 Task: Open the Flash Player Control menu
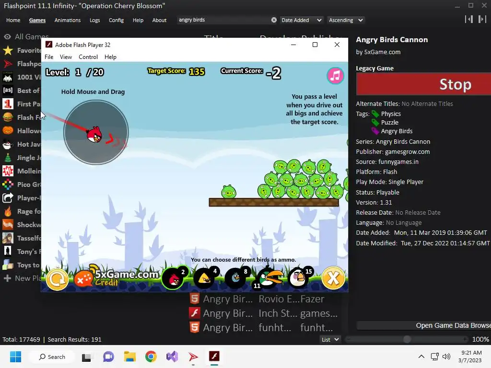[x=88, y=57]
